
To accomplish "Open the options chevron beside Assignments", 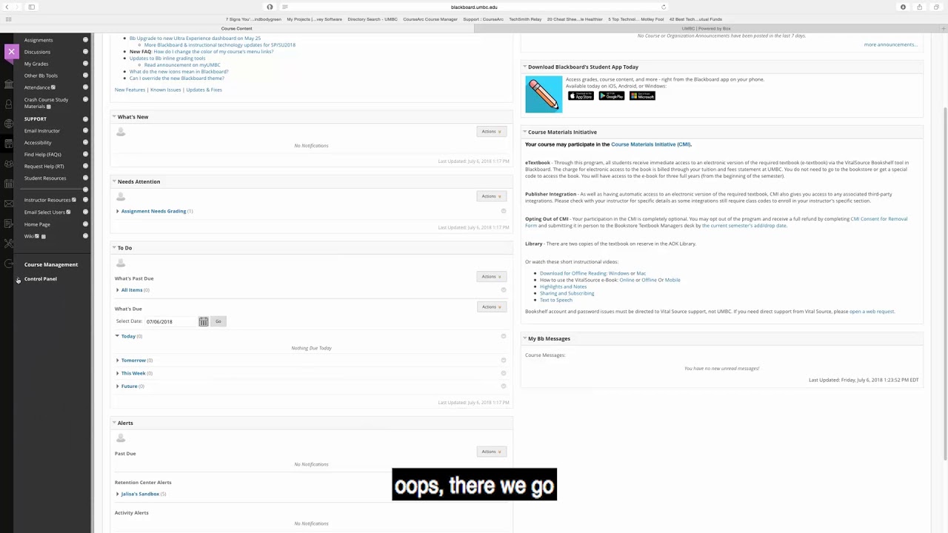I will coord(85,40).
